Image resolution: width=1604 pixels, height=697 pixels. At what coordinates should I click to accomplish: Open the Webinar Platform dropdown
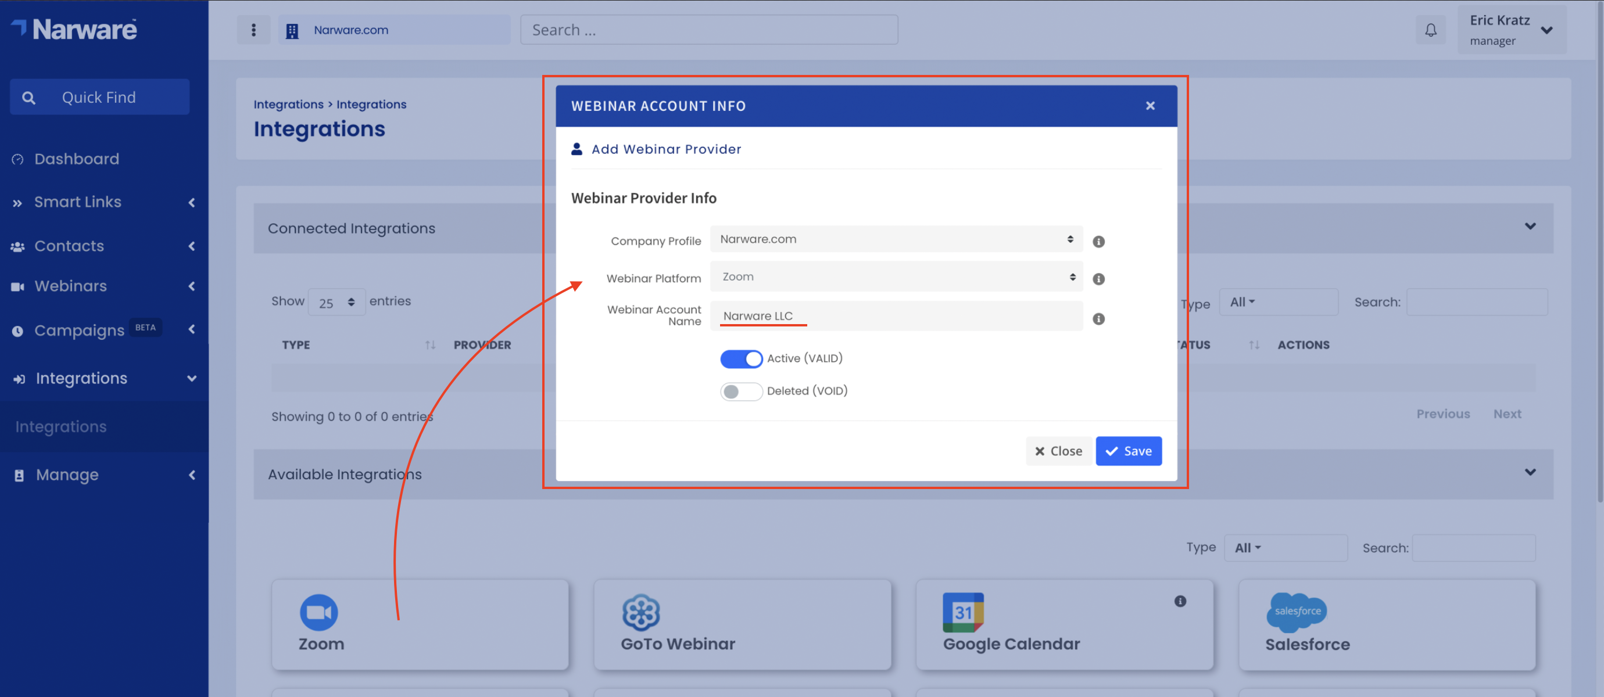click(896, 277)
